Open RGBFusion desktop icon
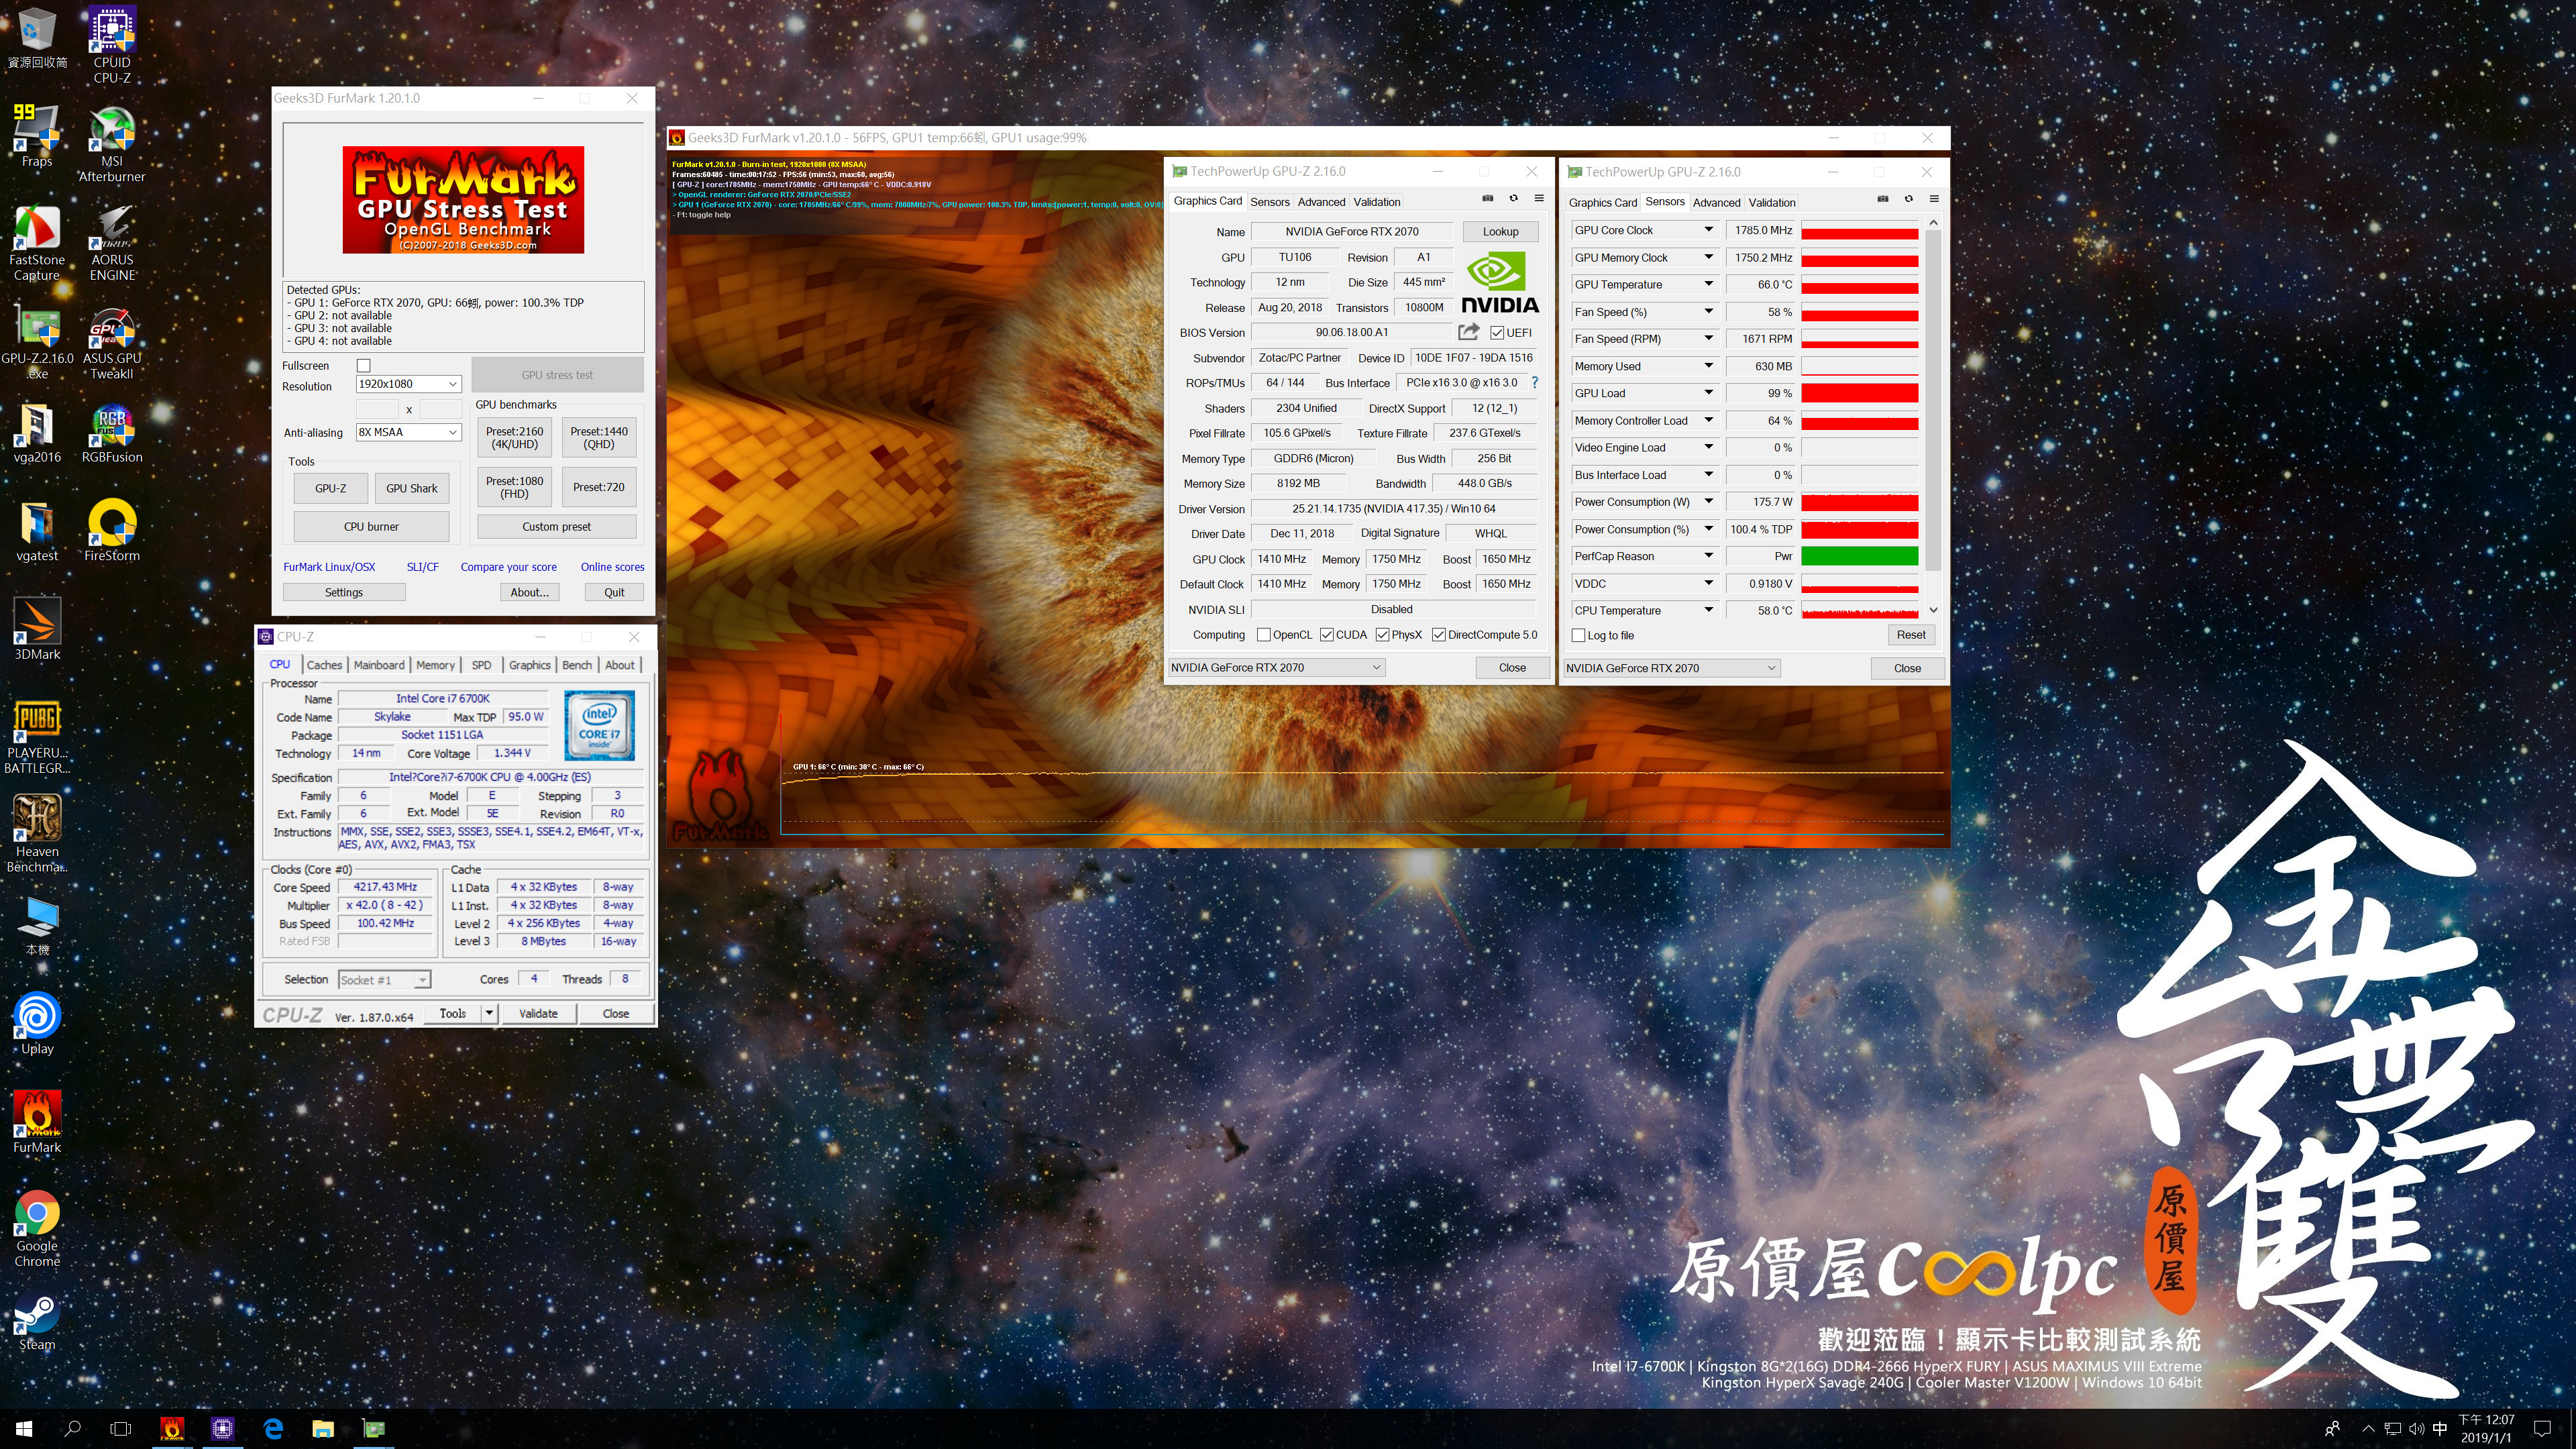This screenshot has width=2576, height=1449. click(x=112, y=433)
